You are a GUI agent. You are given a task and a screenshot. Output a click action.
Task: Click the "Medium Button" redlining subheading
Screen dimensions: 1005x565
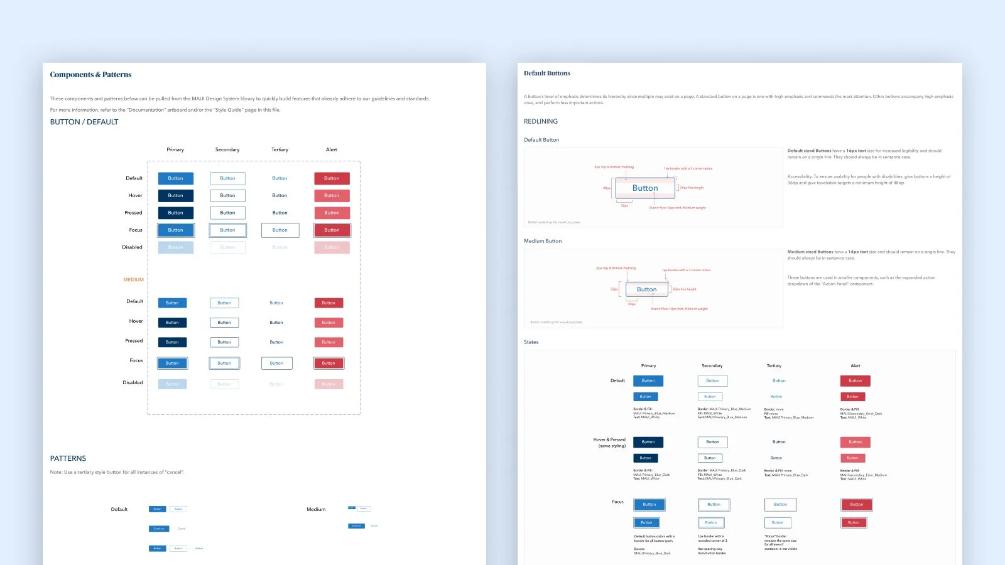coord(543,241)
